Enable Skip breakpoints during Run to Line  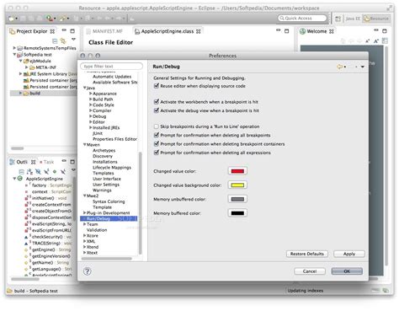click(x=157, y=126)
